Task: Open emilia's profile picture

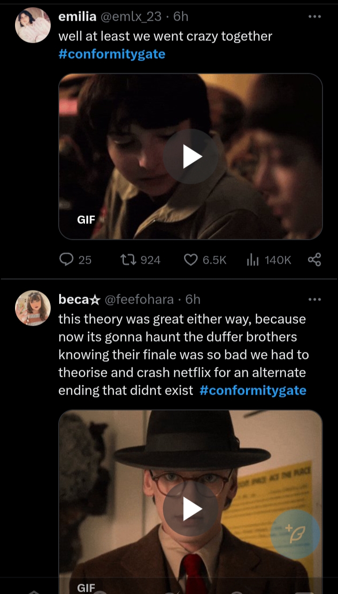Action: [33, 25]
